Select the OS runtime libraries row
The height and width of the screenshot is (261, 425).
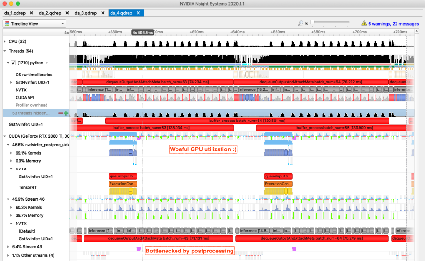tap(34, 75)
